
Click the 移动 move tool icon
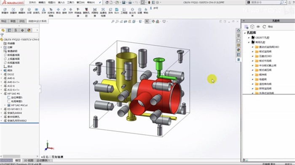coord(58,10)
